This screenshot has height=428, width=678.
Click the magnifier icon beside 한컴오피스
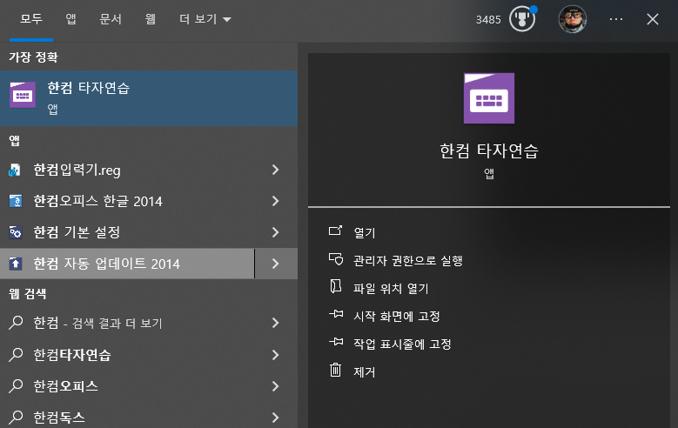click(16, 385)
